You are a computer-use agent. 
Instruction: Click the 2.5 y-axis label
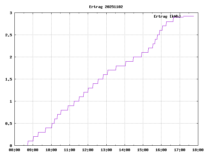tap(9, 35)
